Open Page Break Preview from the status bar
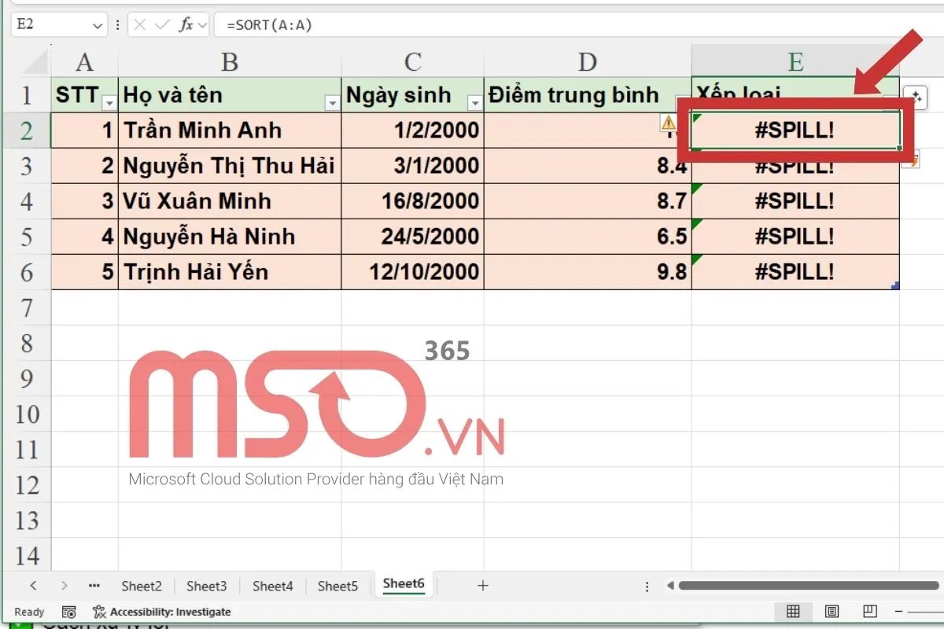 point(869,612)
